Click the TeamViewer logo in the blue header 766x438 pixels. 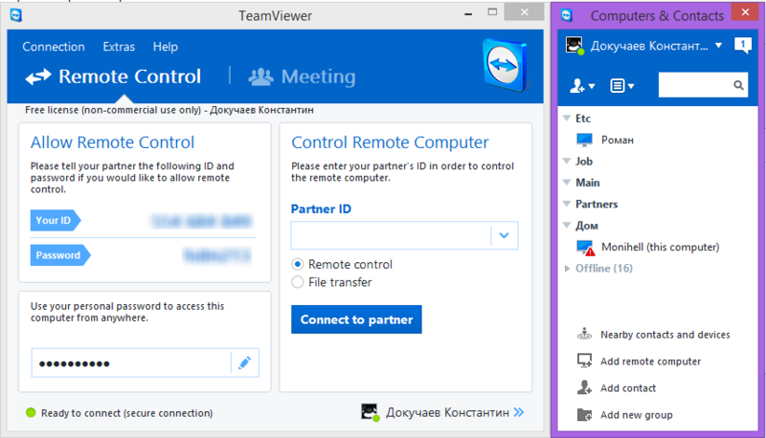point(506,65)
